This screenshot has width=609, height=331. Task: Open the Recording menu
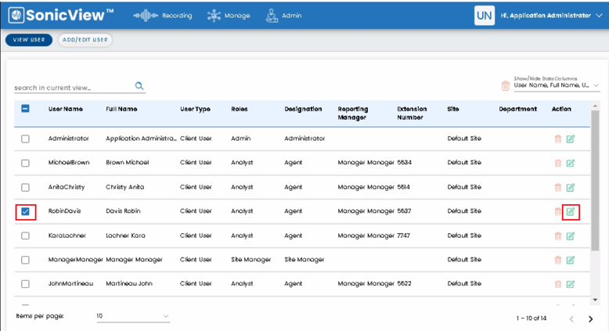(163, 16)
